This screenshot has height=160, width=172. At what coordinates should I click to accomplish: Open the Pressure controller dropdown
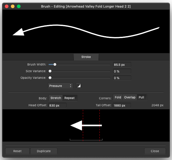pos(60,86)
